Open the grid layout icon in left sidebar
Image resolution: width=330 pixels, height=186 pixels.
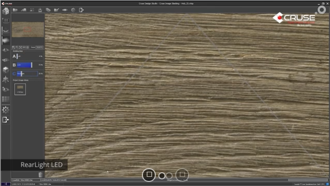(6, 20)
